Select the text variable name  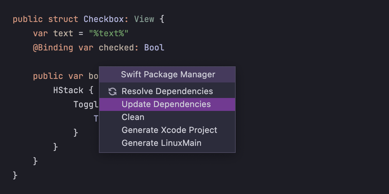pos(63,33)
